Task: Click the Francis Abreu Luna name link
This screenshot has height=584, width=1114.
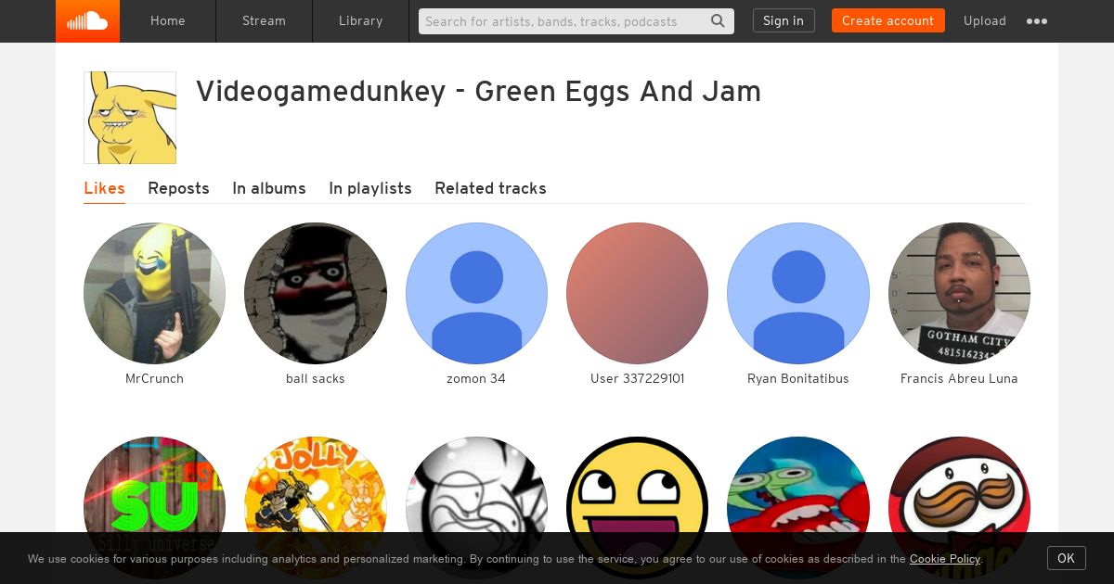Action: coord(959,378)
